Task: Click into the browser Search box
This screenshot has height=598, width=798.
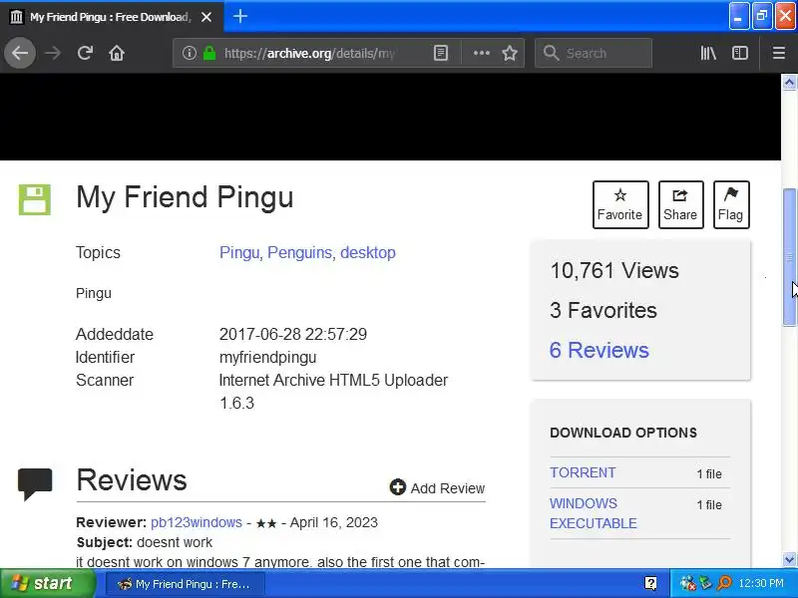Action: tap(594, 53)
